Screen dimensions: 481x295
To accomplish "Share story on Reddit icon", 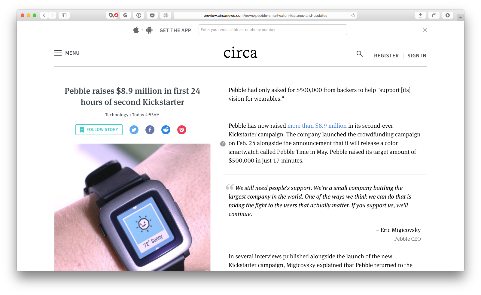I will pyautogui.click(x=166, y=130).
